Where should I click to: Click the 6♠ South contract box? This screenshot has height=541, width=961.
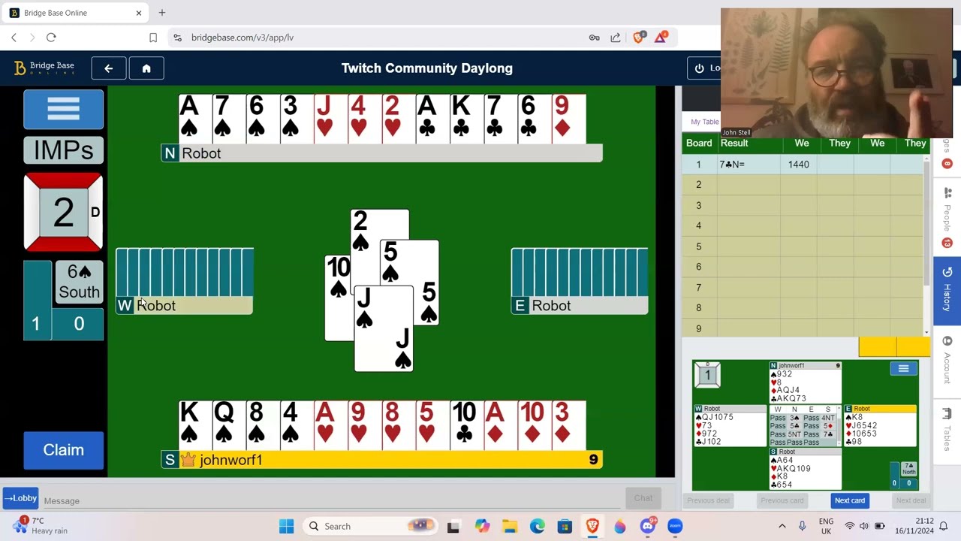(x=79, y=282)
